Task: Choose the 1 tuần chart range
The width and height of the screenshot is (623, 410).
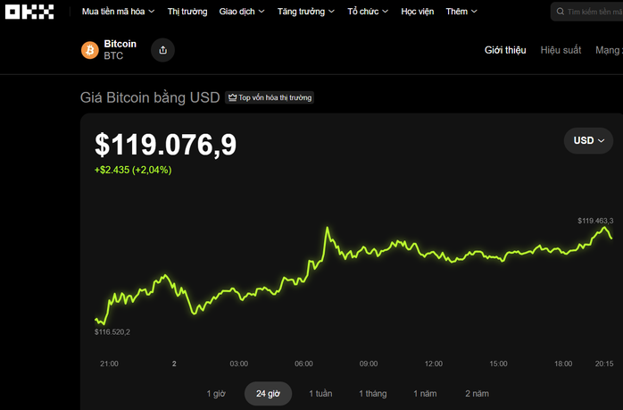Action: [x=320, y=394]
